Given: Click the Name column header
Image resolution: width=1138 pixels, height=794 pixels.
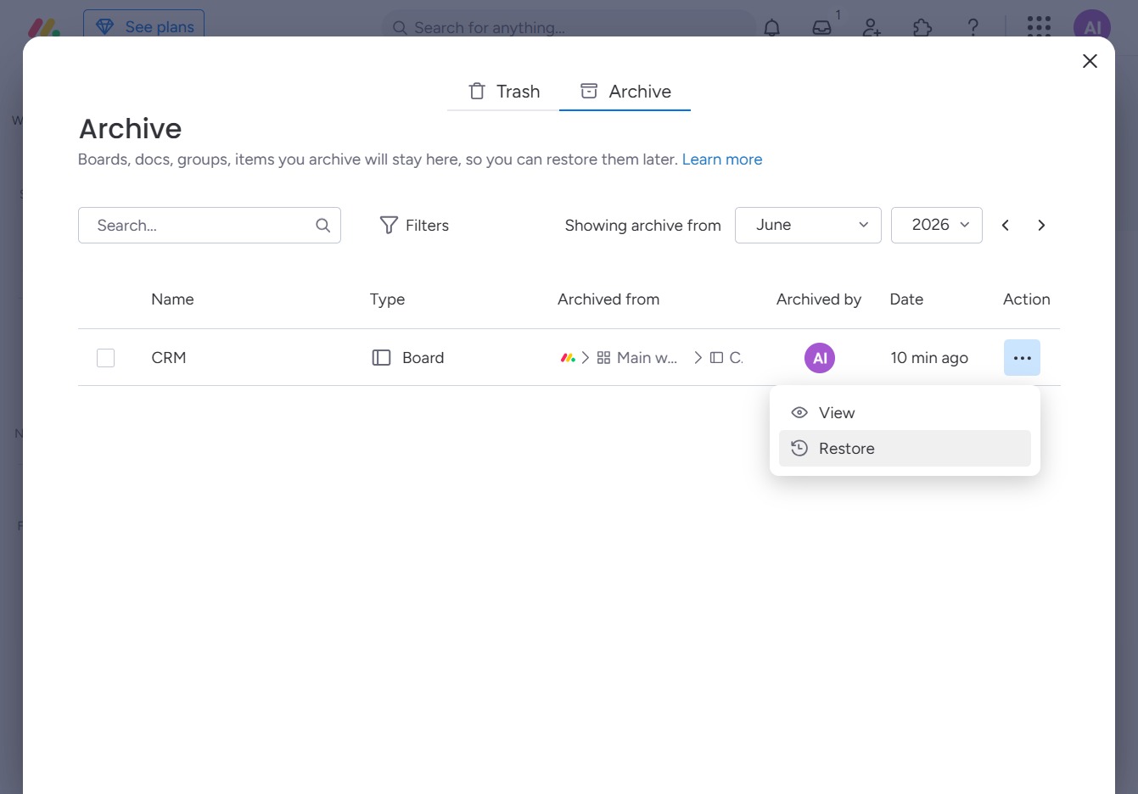Looking at the screenshot, I should (172, 299).
